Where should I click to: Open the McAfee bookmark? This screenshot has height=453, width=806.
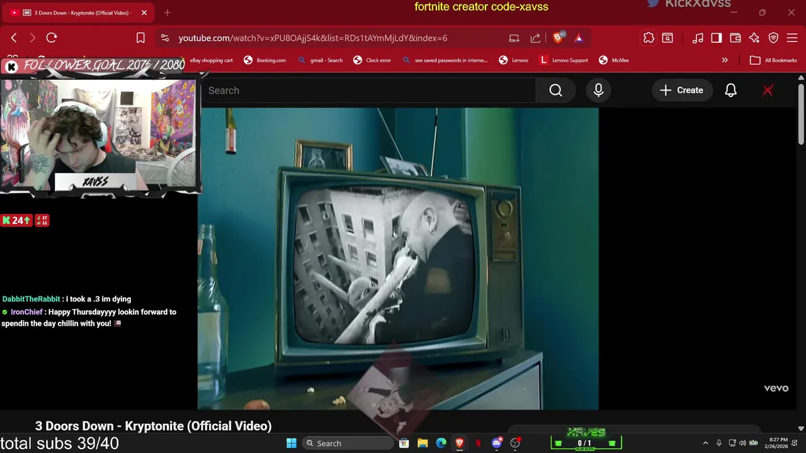[614, 60]
